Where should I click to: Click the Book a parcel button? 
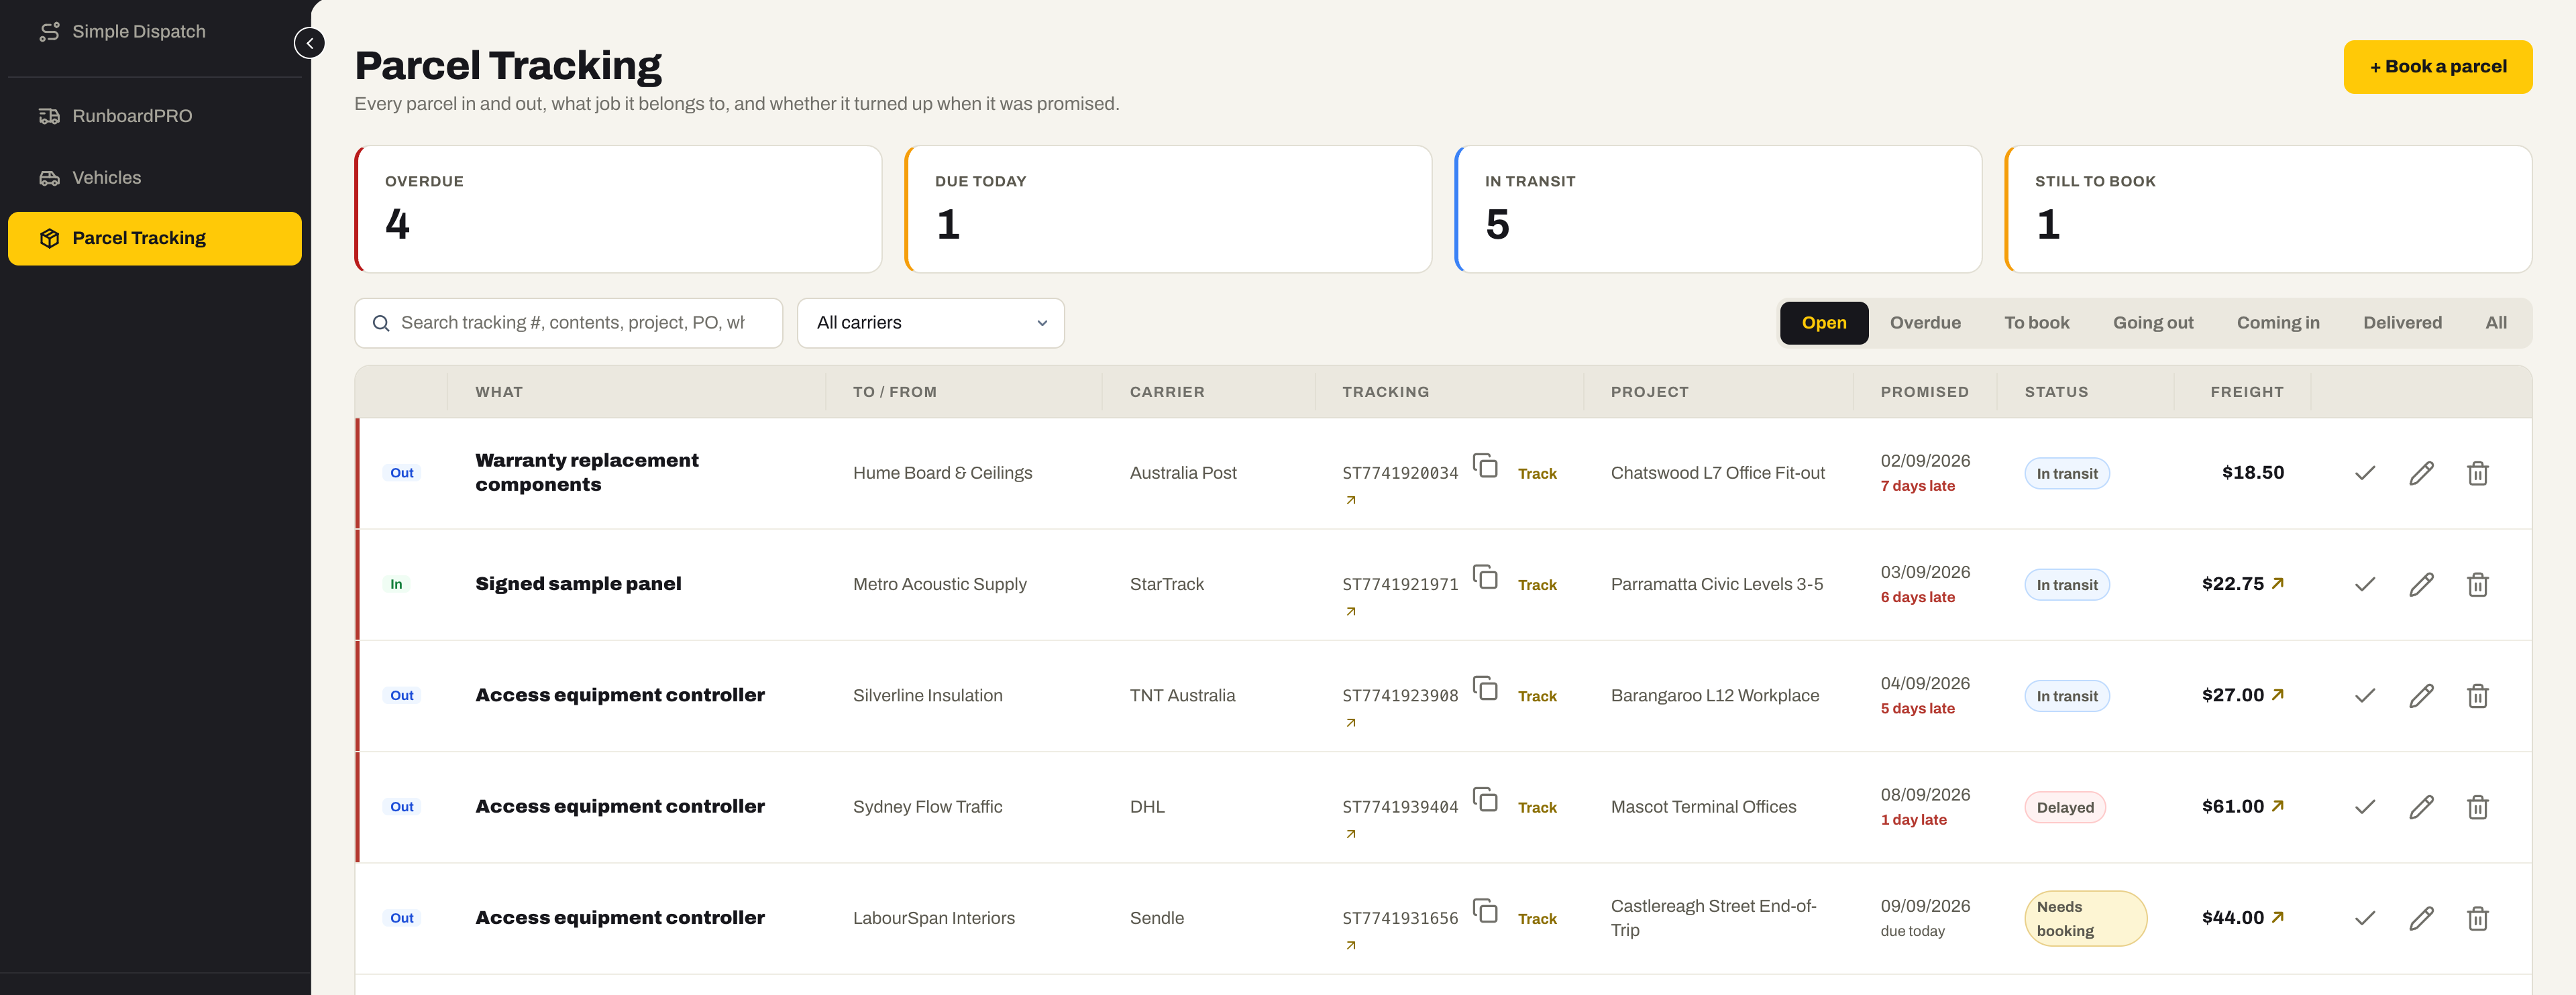click(x=2437, y=67)
